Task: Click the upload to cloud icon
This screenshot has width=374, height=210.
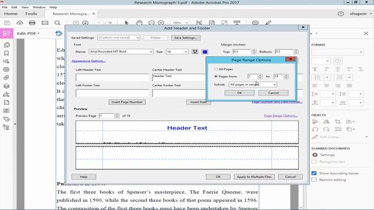Action: [19, 23]
